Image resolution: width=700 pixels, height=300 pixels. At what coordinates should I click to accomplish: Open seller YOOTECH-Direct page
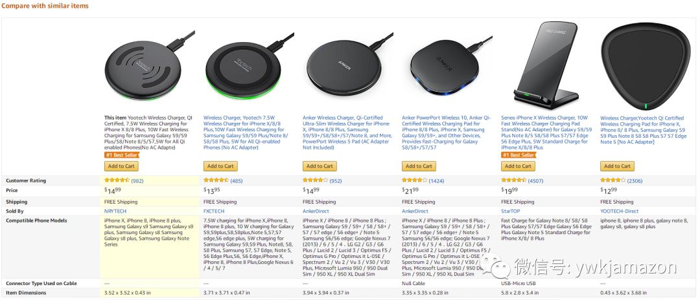pyautogui.click(x=619, y=211)
